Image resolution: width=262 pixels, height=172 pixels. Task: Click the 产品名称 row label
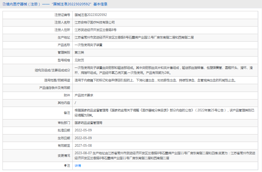click(x=64, y=45)
